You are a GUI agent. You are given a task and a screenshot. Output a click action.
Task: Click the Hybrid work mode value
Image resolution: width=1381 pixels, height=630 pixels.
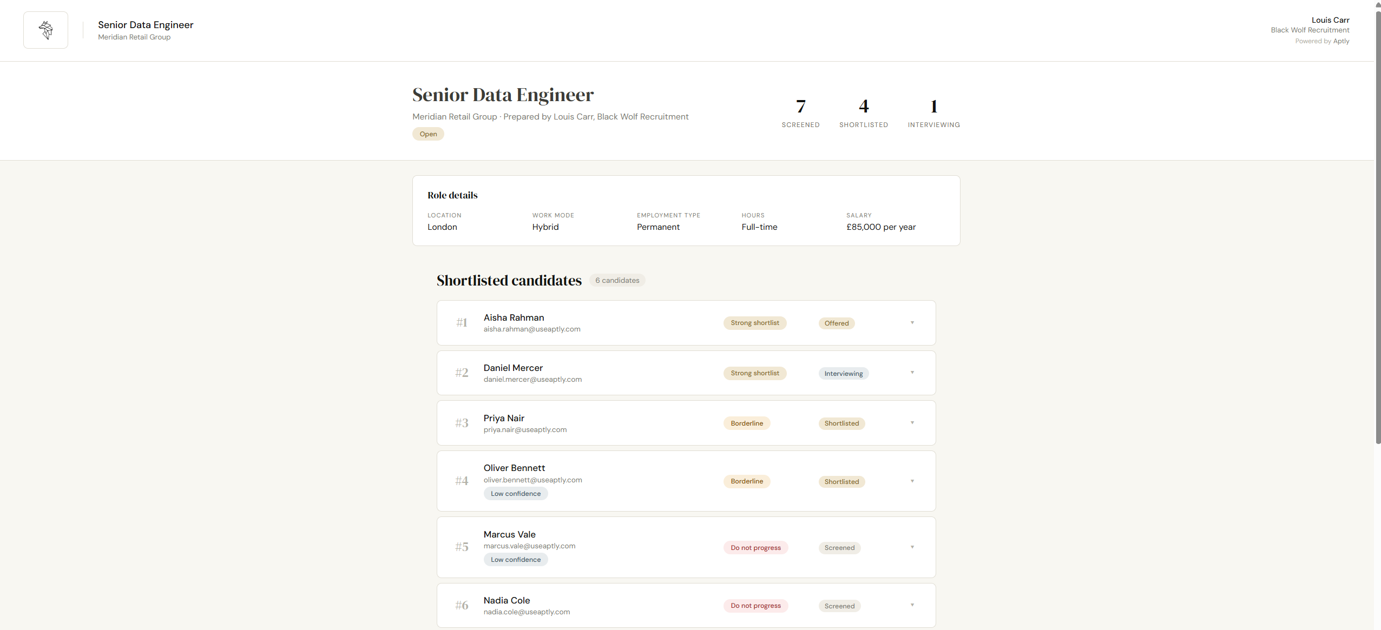[x=545, y=227]
